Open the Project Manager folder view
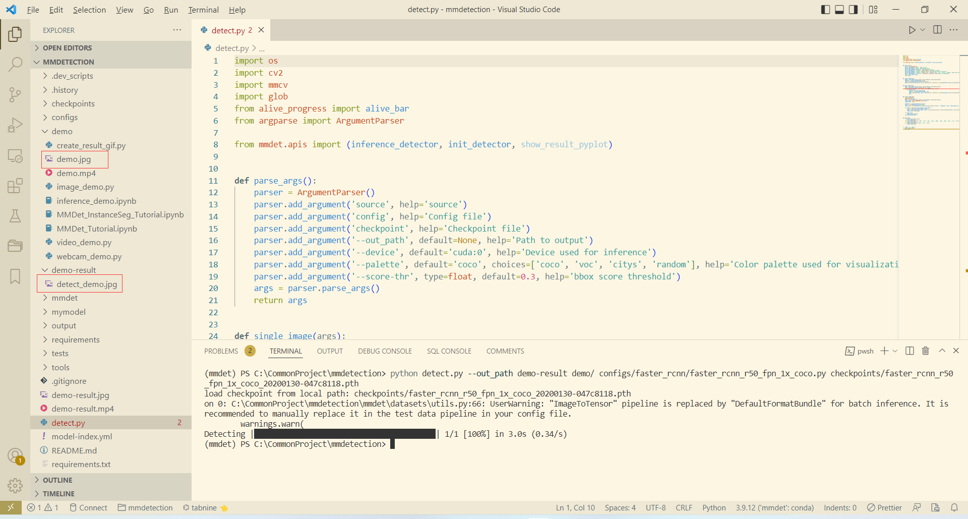The height and width of the screenshot is (519, 968). pos(15,246)
